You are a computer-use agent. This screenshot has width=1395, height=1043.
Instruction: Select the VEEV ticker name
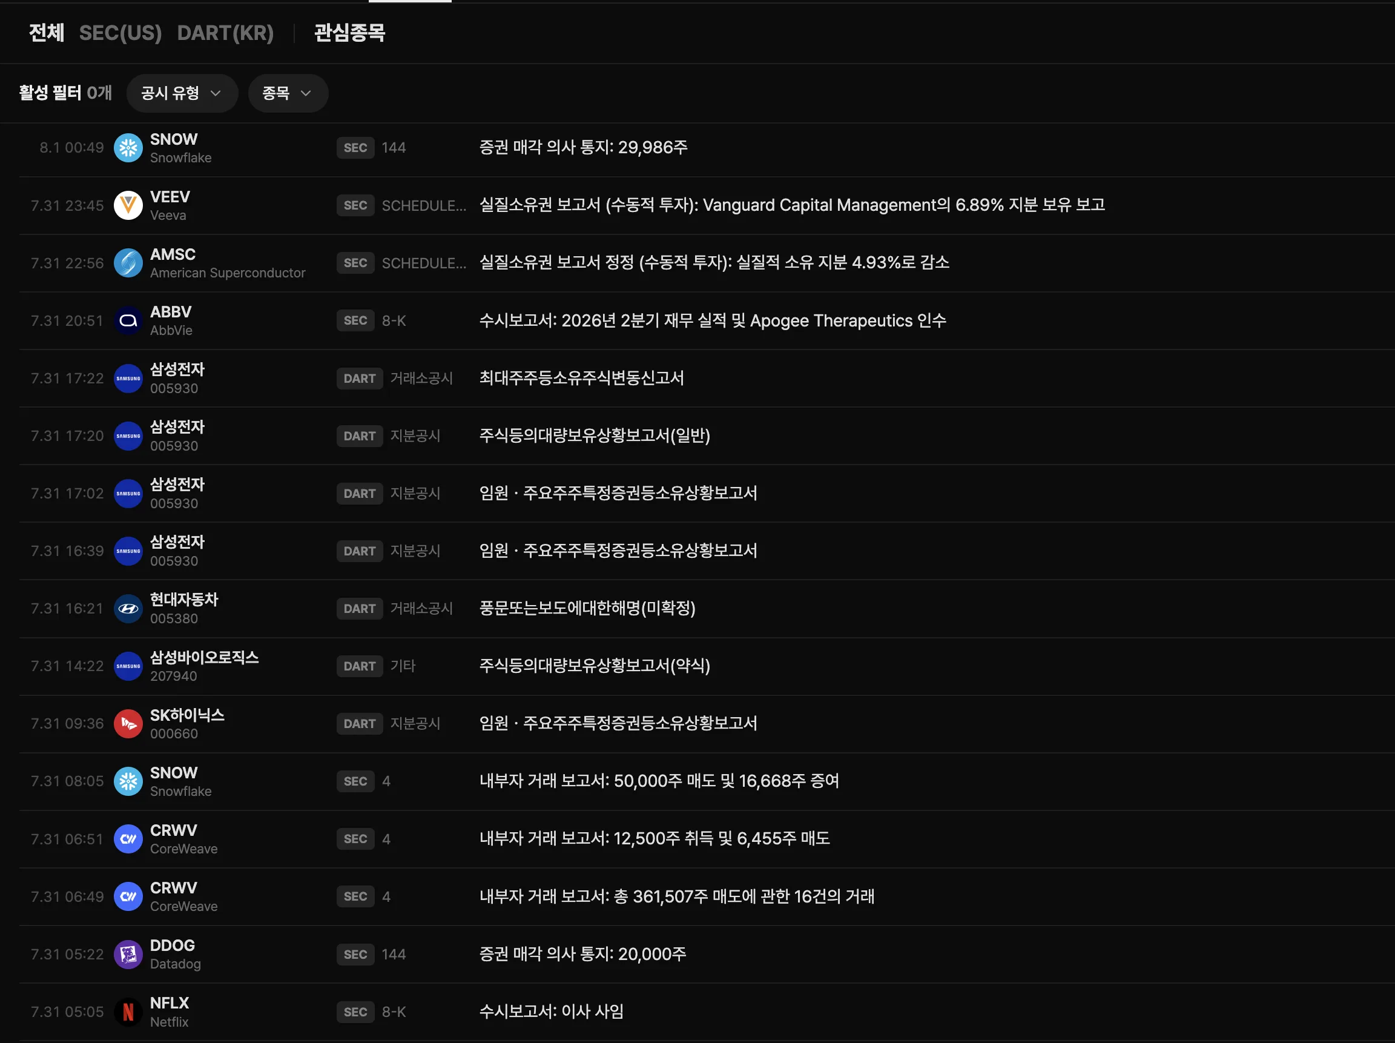[x=170, y=197]
